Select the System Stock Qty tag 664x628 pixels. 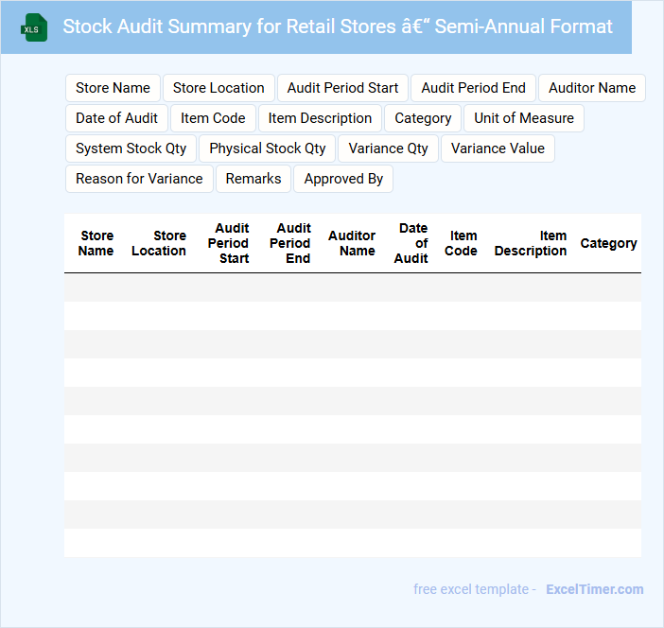coord(131,148)
